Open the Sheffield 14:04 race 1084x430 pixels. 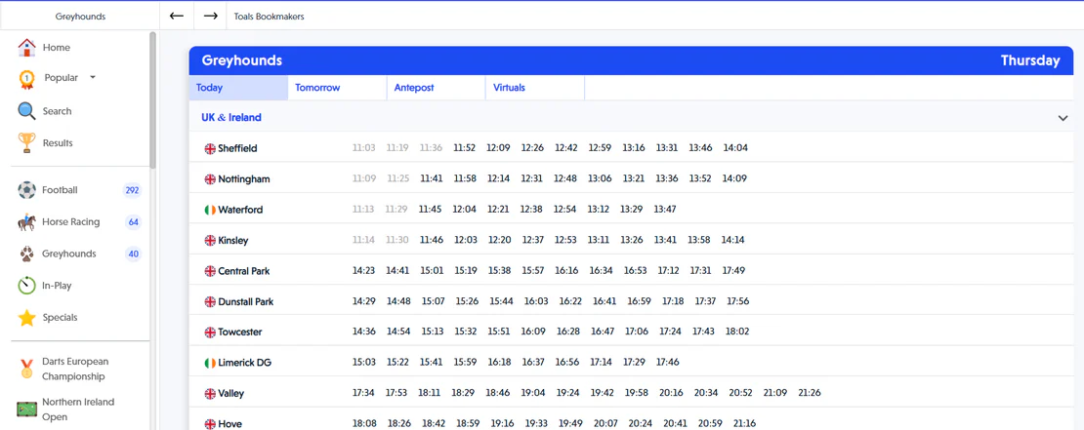(735, 147)
